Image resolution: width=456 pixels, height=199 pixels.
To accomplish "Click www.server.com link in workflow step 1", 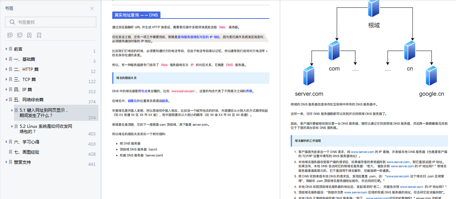I will pos(362,152).
